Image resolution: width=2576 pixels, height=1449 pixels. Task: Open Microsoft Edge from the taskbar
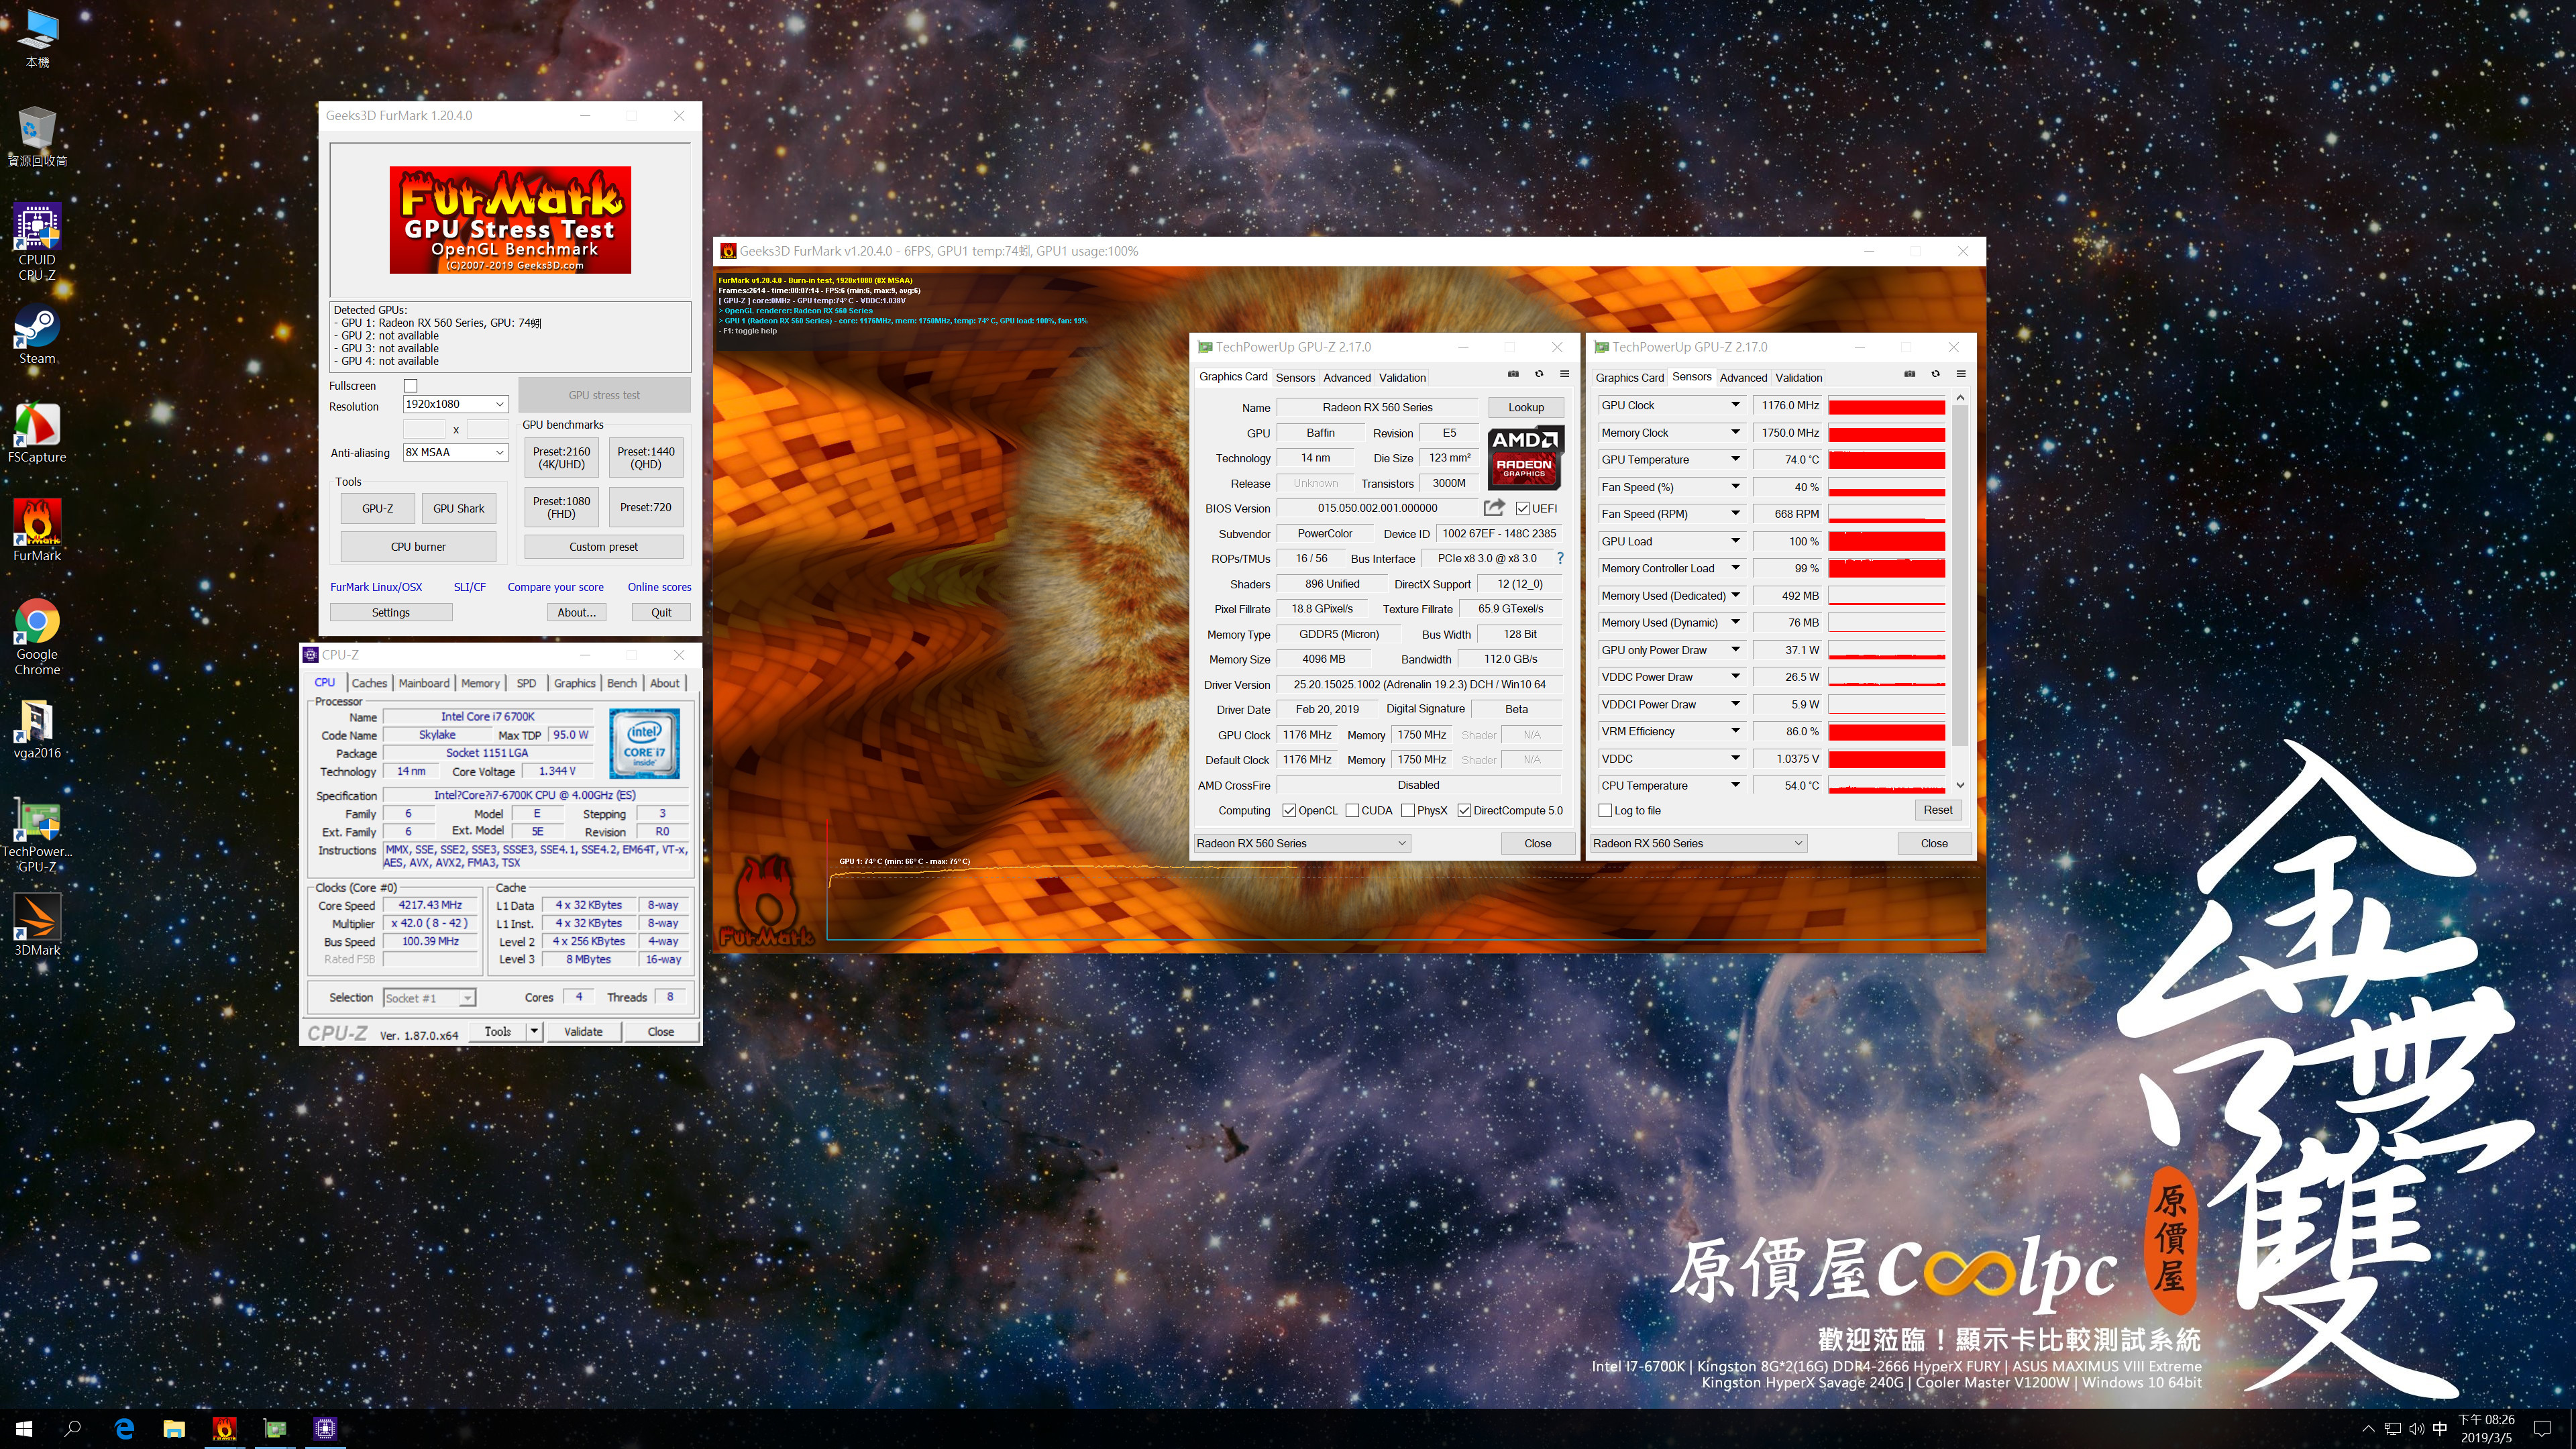[124, 1429]
